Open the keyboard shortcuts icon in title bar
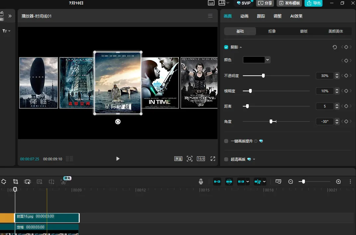 click(211, 3)
